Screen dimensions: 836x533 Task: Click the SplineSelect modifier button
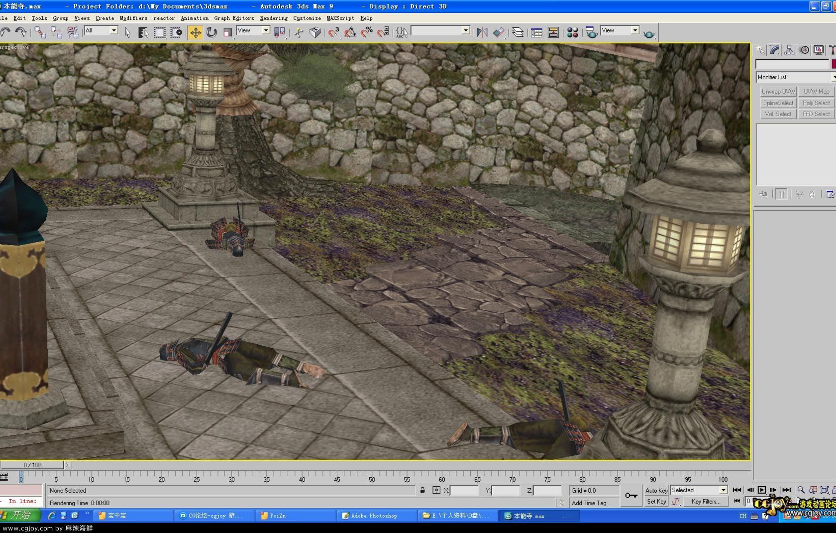tap(778, 103)
